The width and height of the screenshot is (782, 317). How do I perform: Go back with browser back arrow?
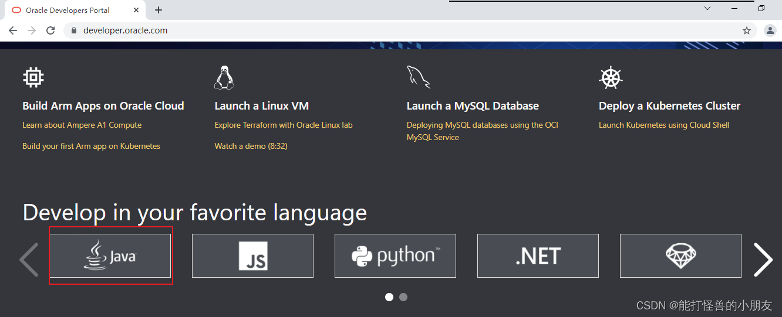click(13, 30)
